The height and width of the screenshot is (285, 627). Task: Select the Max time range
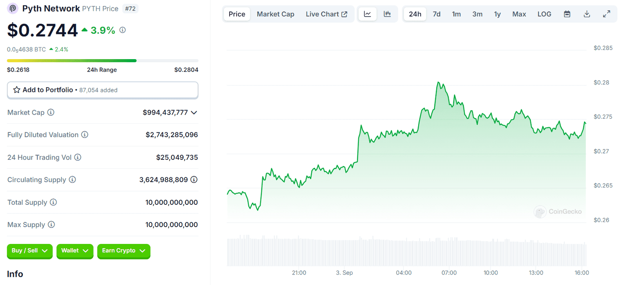pos(519,14)
